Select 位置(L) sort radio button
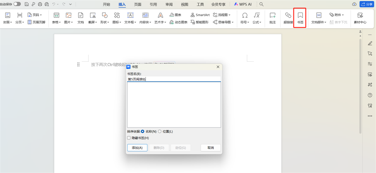 point(160,131)
